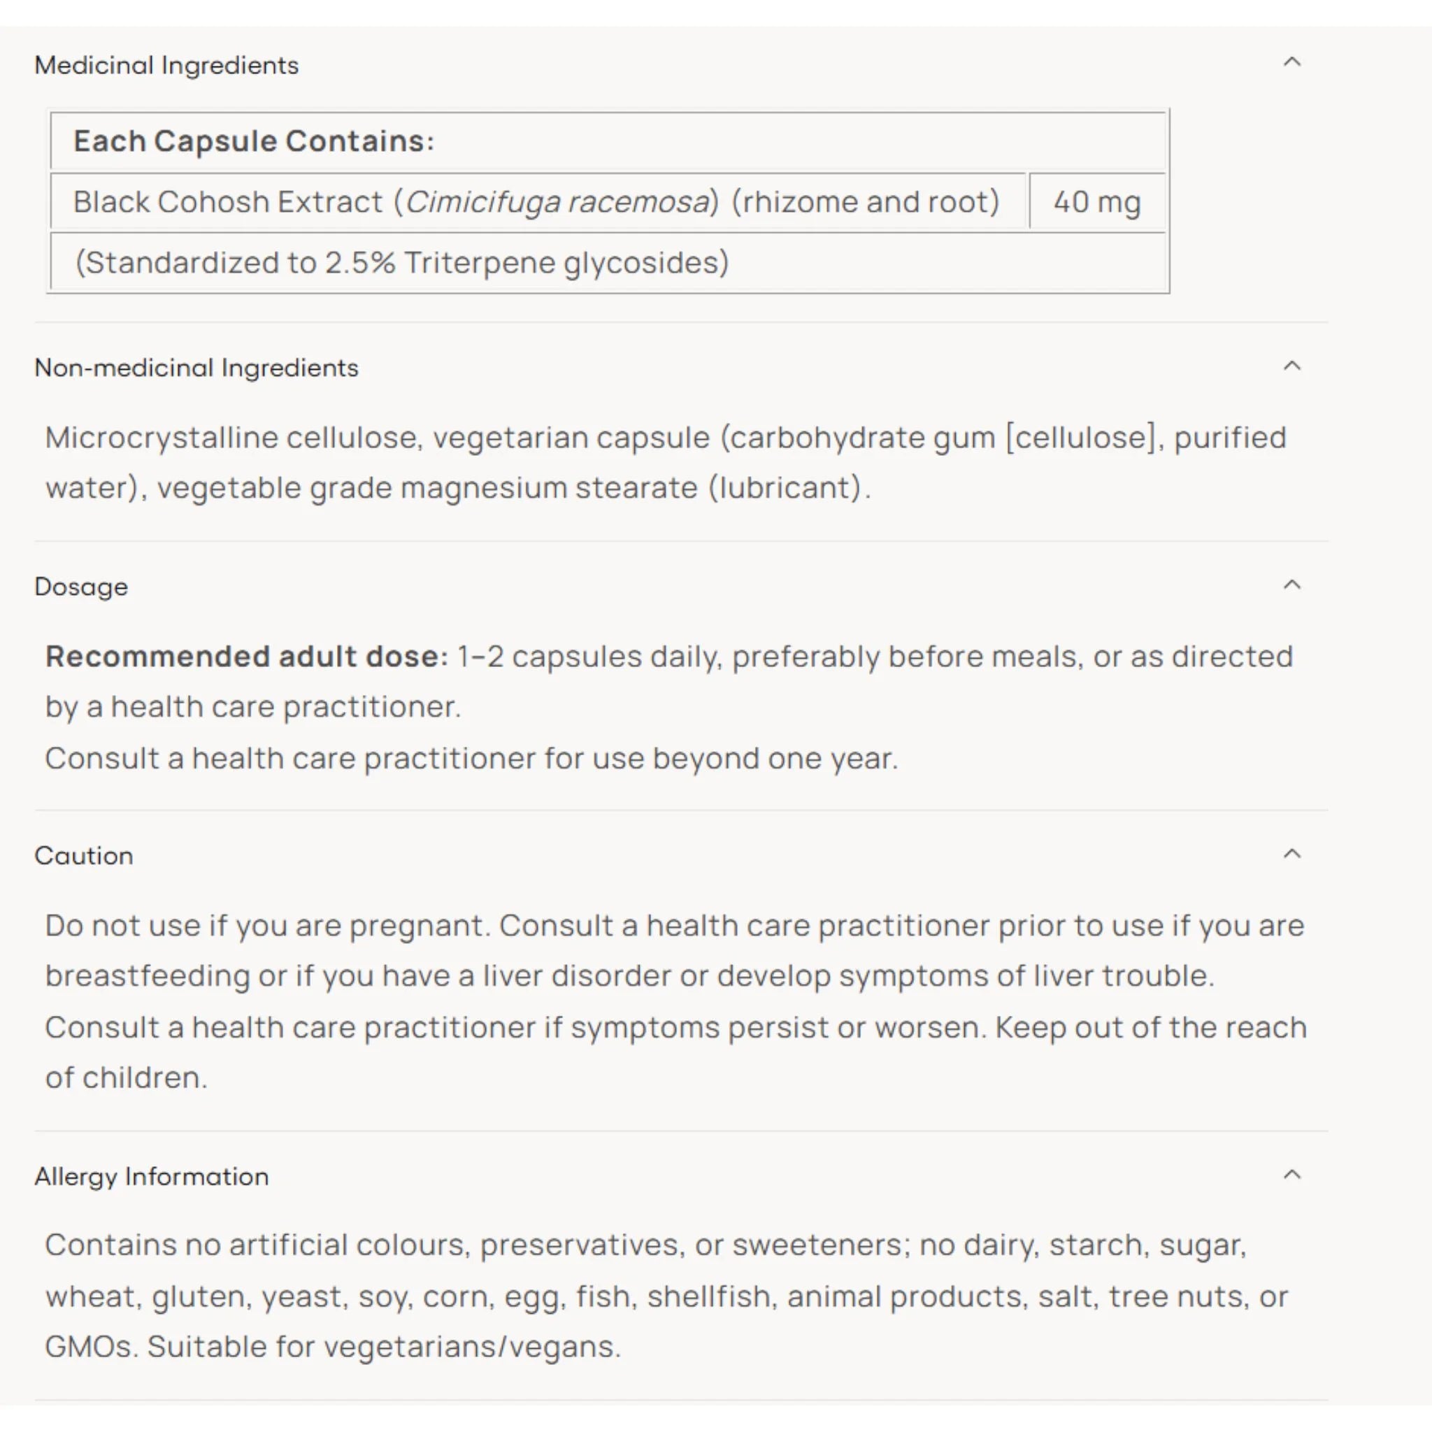This screenshot has height=1432, width=1432.
Task: Click the bold Recommended adult dose text
Action: pyautogui.click(x=248, y=657)
